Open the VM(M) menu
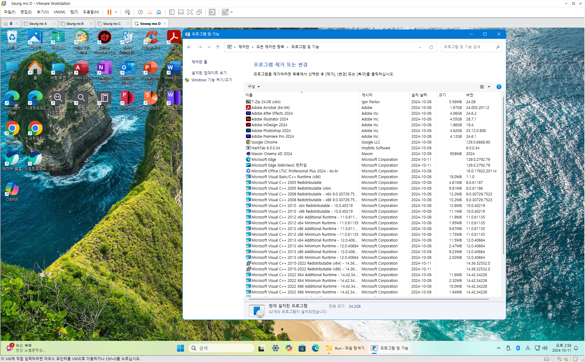The image size is (585, 362). [59, 12]
